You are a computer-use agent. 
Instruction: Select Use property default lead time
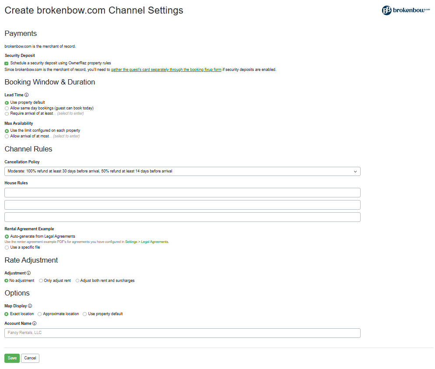pyautogui.click(x=7, y=103)
